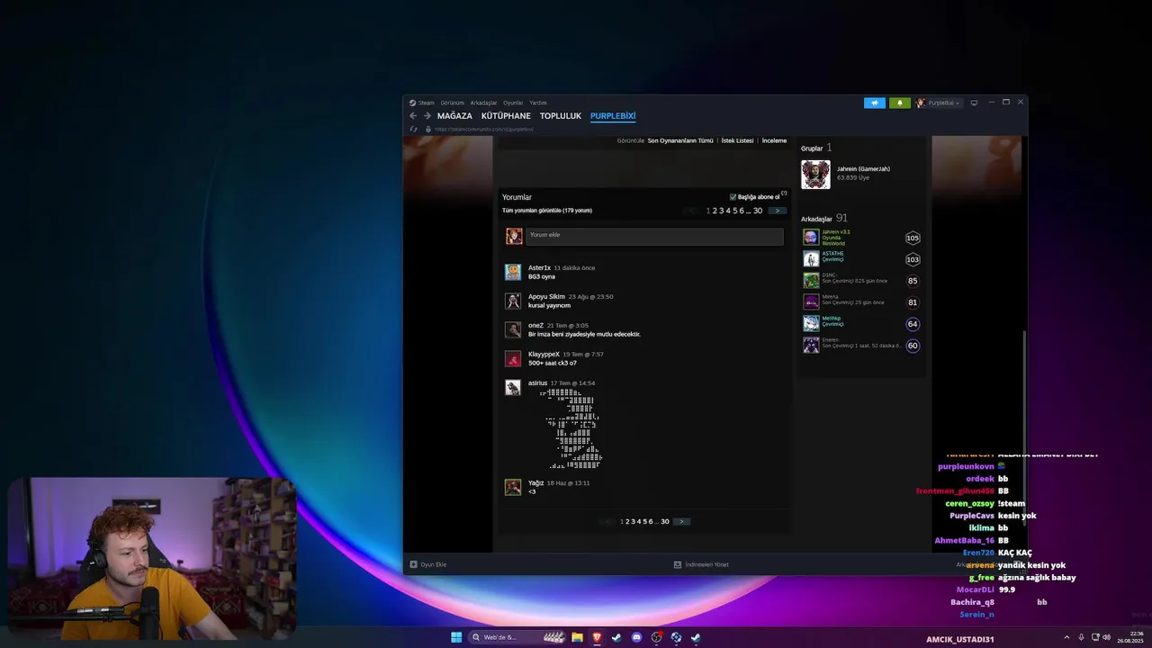The height and width of the screenshot is (648, 1152).
Task: Click the level 60 badge
Action: [913, 346]
